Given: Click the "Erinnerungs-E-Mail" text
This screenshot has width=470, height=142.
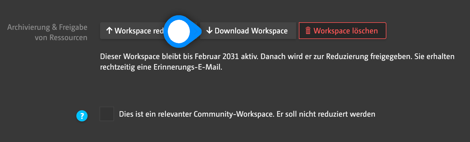Looking at the screenshot, I should tap(188, 67).
